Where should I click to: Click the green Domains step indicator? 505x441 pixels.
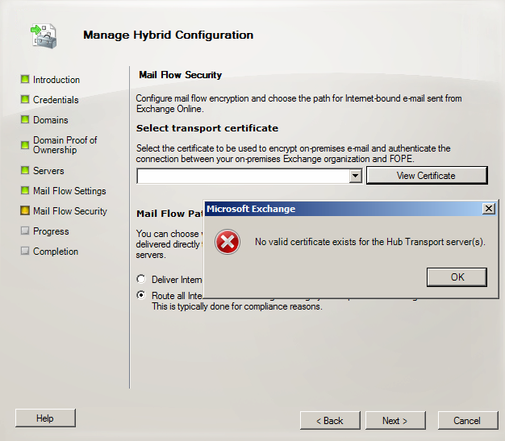pos(25,120)
